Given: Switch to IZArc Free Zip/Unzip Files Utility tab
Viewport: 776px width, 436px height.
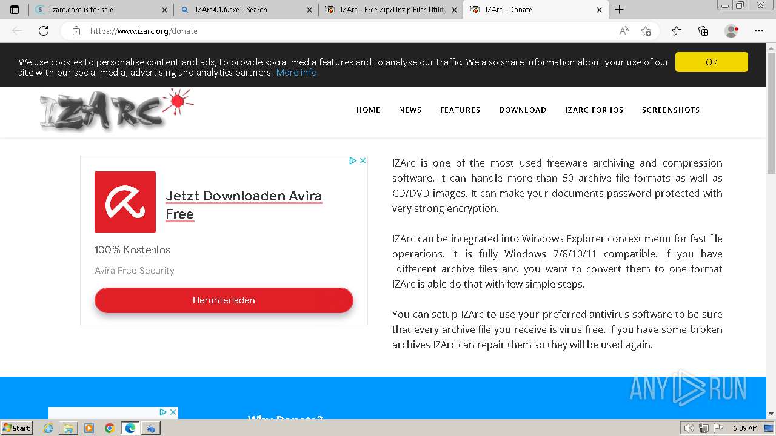Looking at the screenshot, I should click(x=390, y=10).
